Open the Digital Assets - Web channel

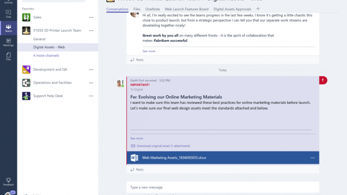coord(58,47)
